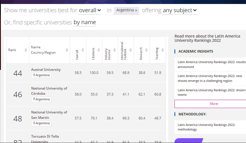Sort by Overall score arrows
This screenshot has width=246, height=143.
tap(83, 50)
